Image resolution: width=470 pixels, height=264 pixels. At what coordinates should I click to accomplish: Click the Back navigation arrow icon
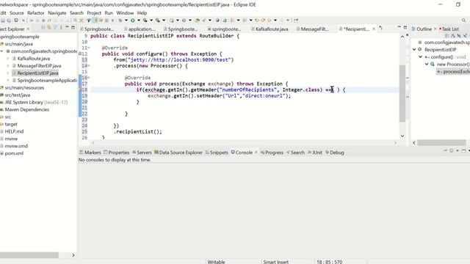coord(270,21)
